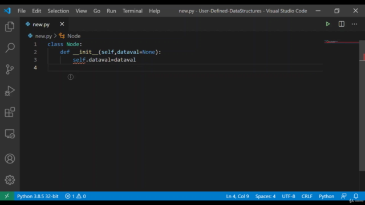Change indentation via Spaces: 4
Screen dimensions: 365x205
coord(265,196)
